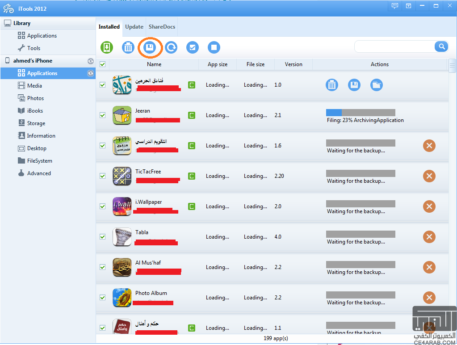Image resolution: width=457 pixels, height=345 pixels.
Task: Switch to the Update tab
Action: click(x=134, y=27)
